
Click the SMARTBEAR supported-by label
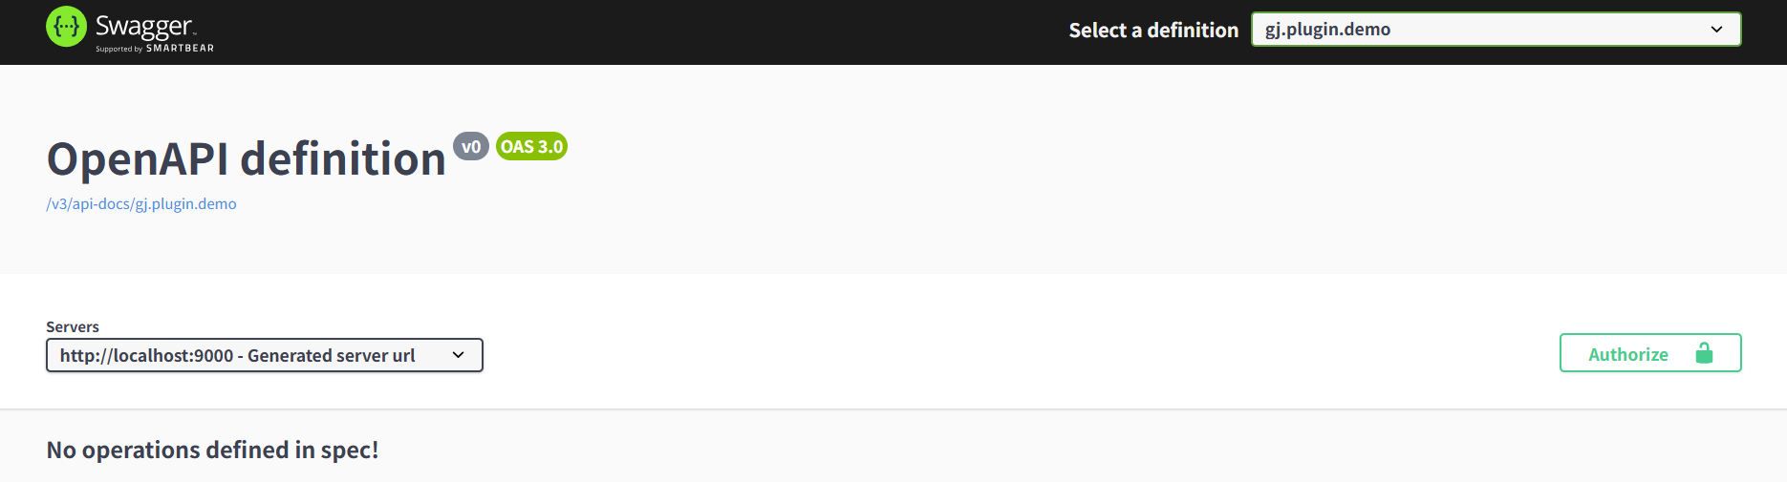tap(180, 48)
